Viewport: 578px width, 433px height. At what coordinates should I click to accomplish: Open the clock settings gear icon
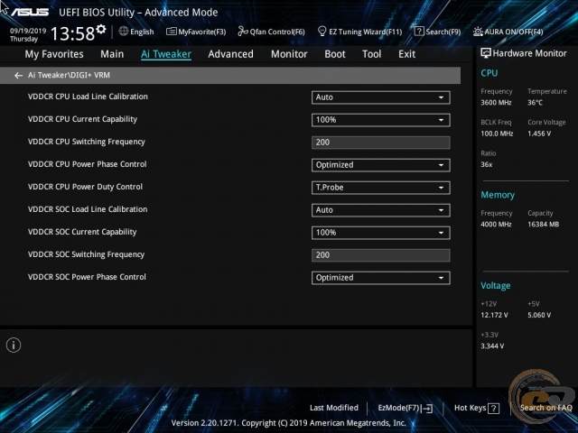coord(100,29)
